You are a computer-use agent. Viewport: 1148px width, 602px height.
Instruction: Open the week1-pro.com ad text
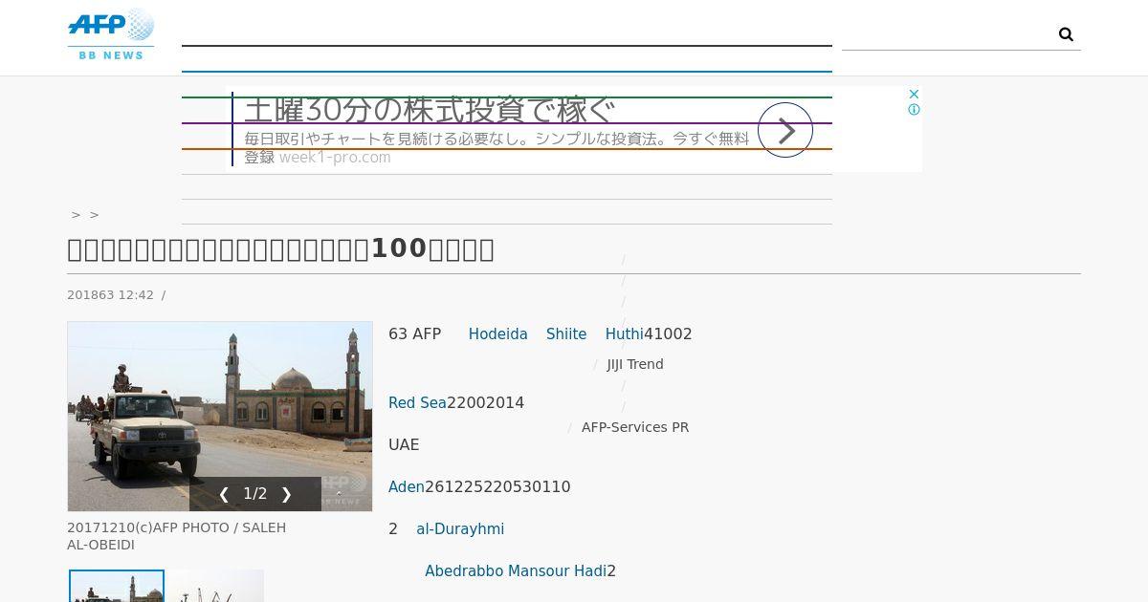(x=335, y=158)
